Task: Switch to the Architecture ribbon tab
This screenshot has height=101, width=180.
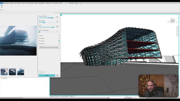Action: (6, 3)
